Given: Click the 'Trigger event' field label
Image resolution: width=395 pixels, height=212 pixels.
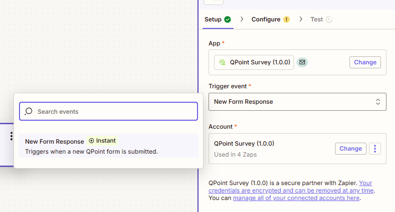Looking at the screenshot, I should pos(227,86).
